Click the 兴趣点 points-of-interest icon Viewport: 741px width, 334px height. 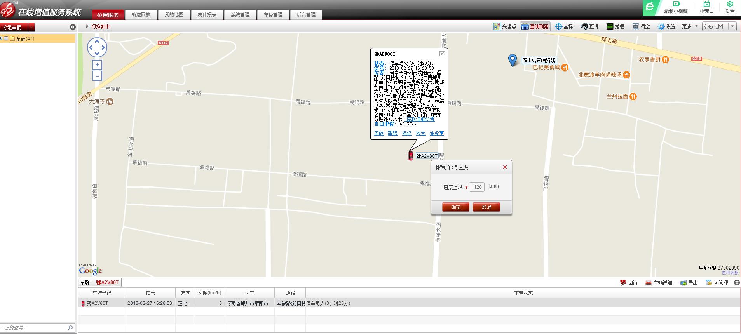pos(497,26)
